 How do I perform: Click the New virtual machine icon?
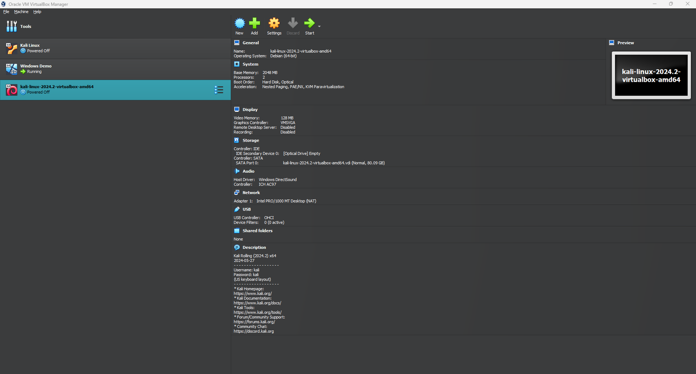[x=240, y=23]
